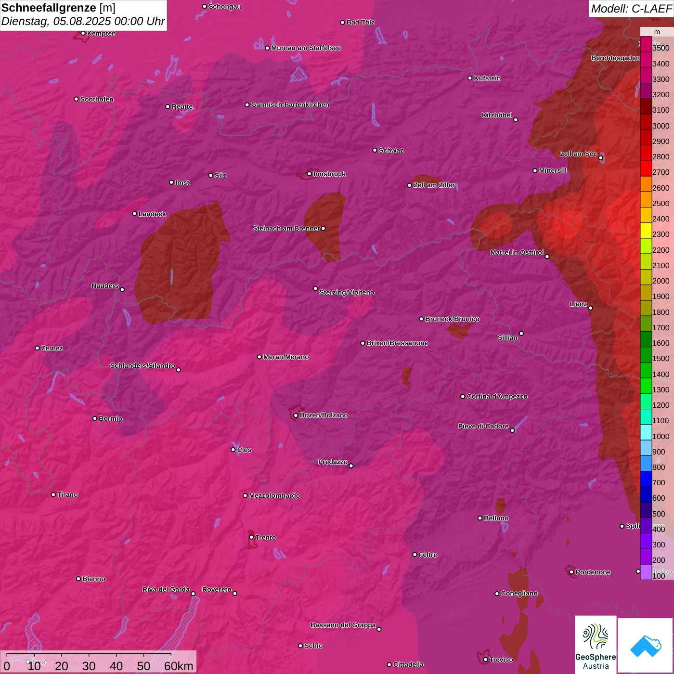
Task: Click the Treviso city marker
Action: click(x=485, y=660)
